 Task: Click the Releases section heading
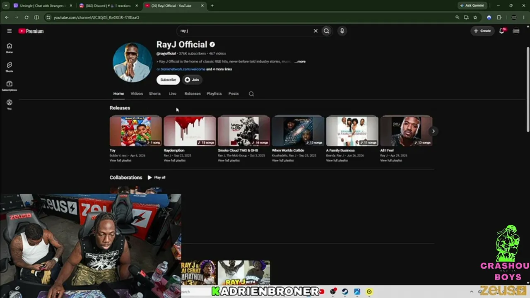click(120, 108)
